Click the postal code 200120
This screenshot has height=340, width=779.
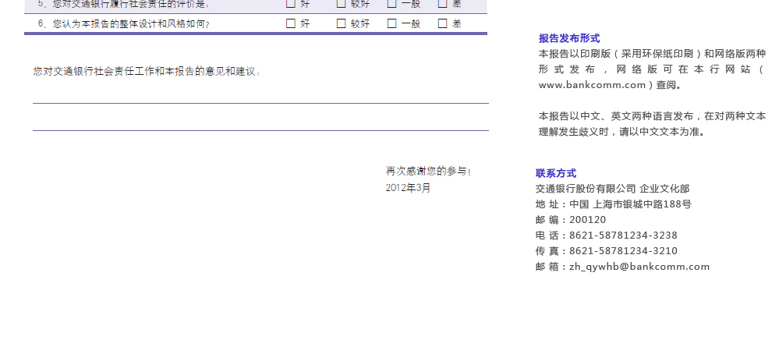[587, 220]
